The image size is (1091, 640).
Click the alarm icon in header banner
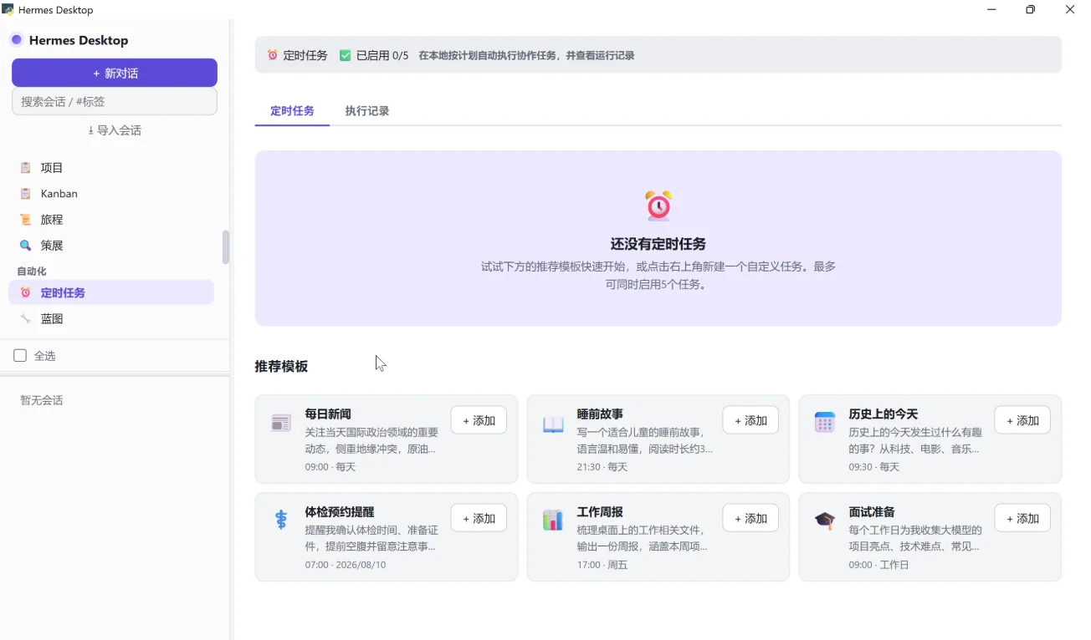click(x=273, y=55)
